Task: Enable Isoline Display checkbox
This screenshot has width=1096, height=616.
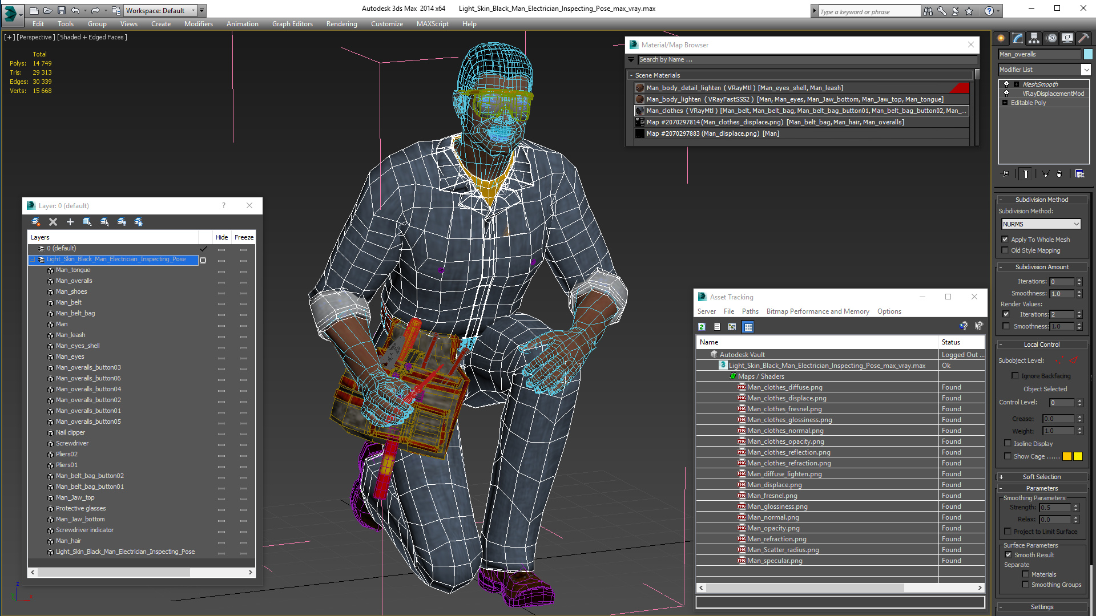Action: [1008, 443]
